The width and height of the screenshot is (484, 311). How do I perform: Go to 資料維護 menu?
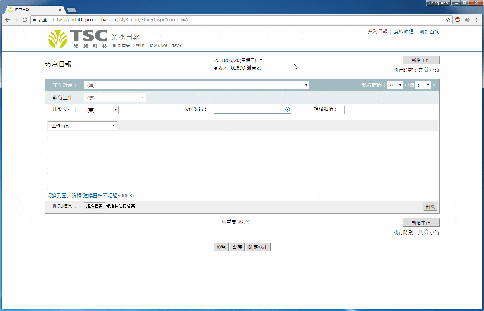(x=403, y=31)
